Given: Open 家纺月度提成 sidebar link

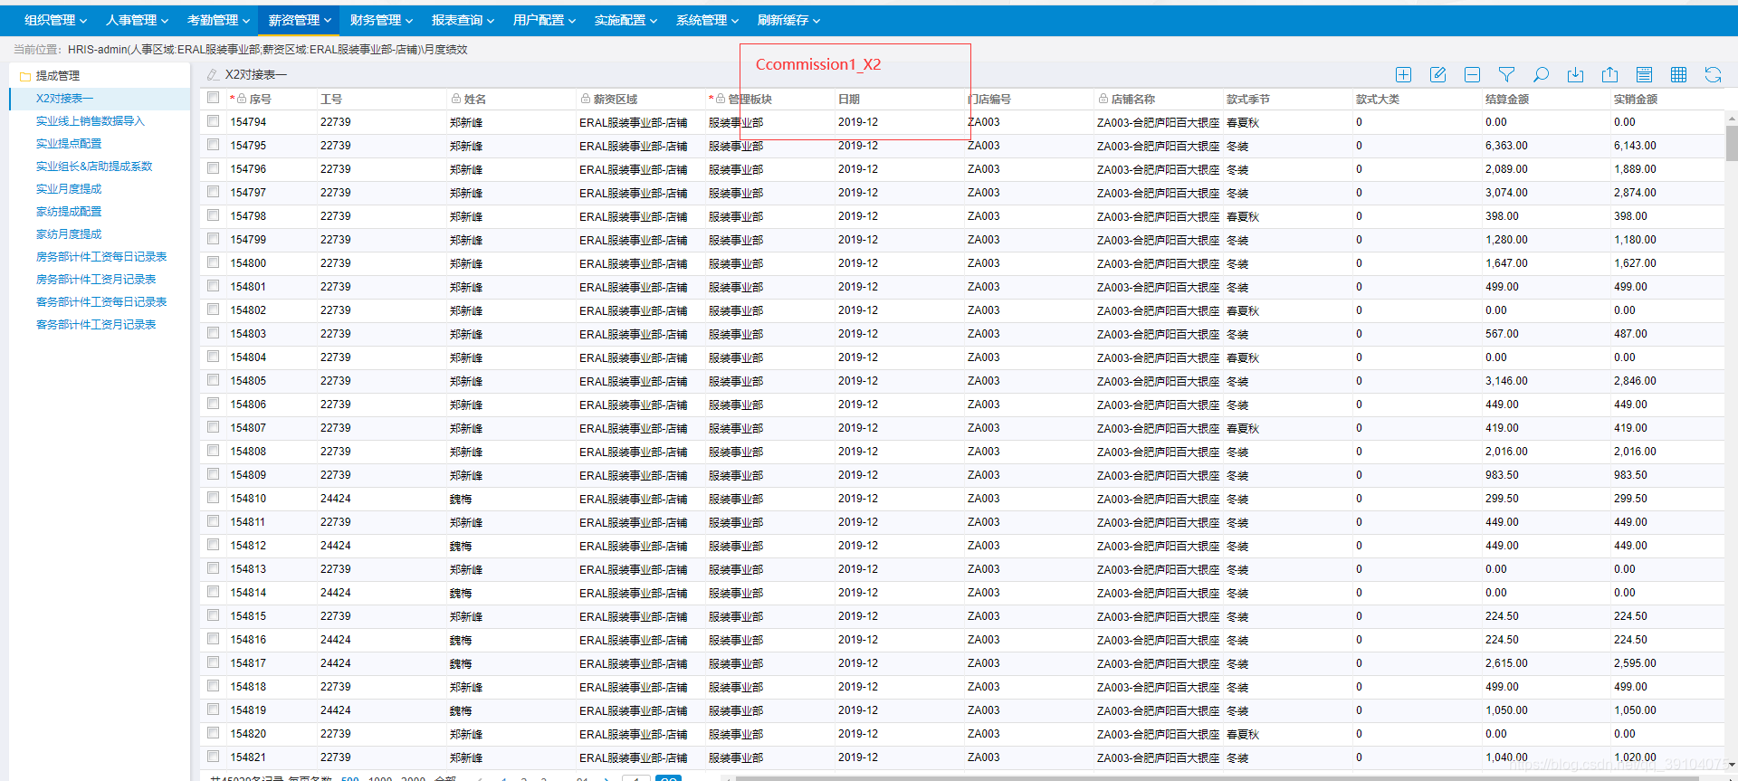Looking at the screenshot, I should [69, 234].
